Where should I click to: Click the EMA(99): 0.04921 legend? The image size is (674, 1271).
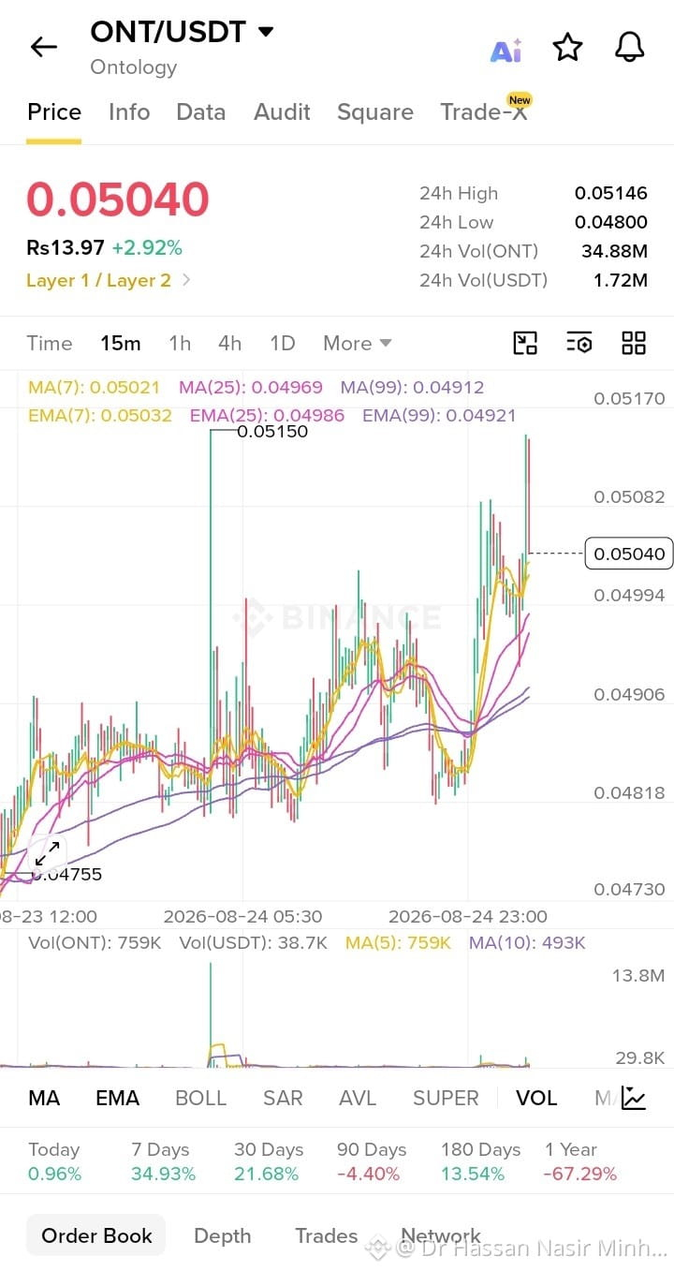pyautogui.click(x=439, y=415)
